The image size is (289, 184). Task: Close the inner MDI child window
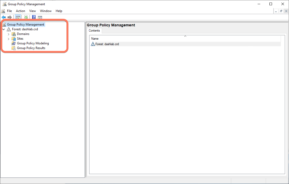point(286,11)
